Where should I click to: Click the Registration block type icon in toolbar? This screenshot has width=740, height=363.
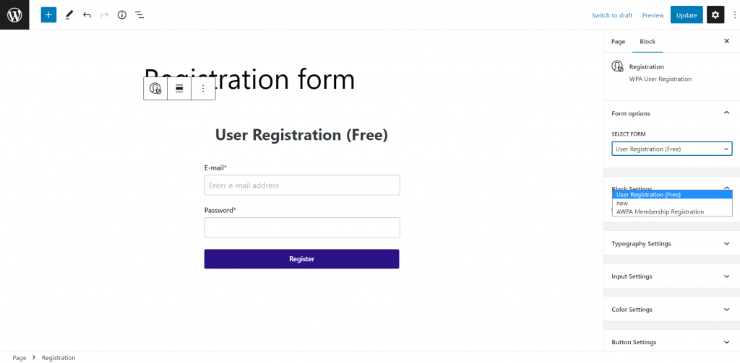click(155, 88)
